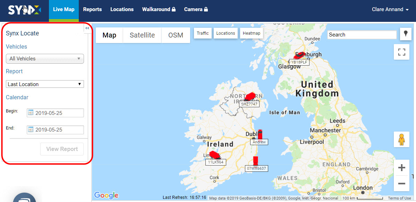Image resolution: width=416 pixels, height=202 pixels.
Task: Zoom in the map with plus button
Action: point(402,168)
